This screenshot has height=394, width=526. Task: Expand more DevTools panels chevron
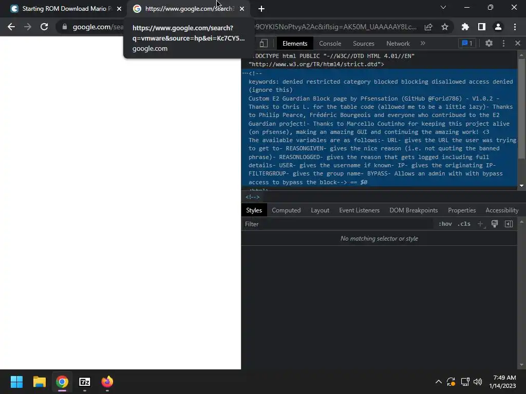pyautogui.click(x=423, y=43)
